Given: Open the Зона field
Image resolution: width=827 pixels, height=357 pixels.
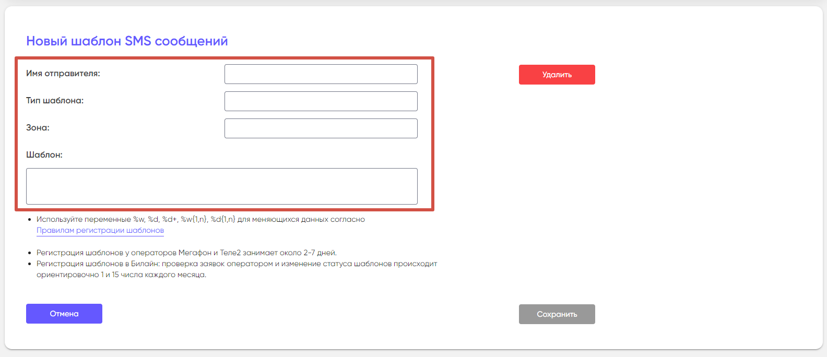Looking at the screenshot, I should tap(321, 128).
